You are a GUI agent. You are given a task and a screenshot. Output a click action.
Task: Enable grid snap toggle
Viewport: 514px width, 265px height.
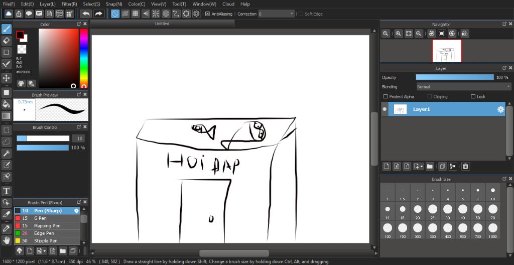coord(136,14)
